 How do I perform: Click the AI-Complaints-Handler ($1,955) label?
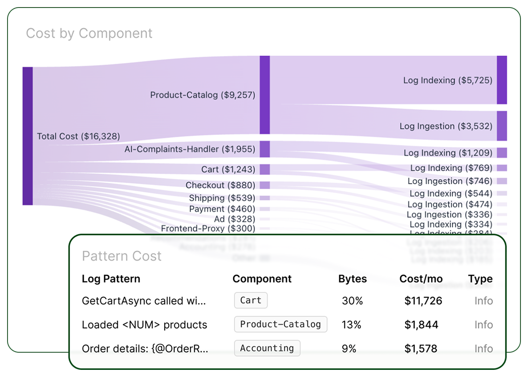[x=190, y=149]
